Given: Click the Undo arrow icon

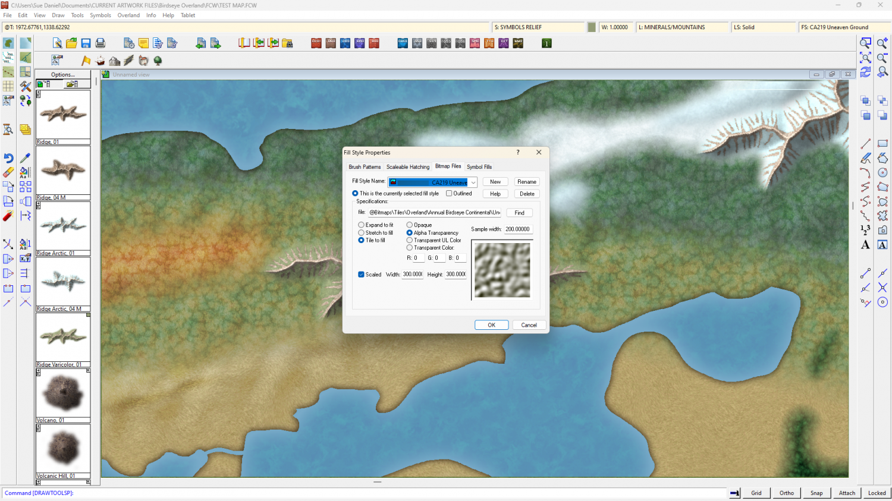Looking at the screenshot, I should 8,158.
